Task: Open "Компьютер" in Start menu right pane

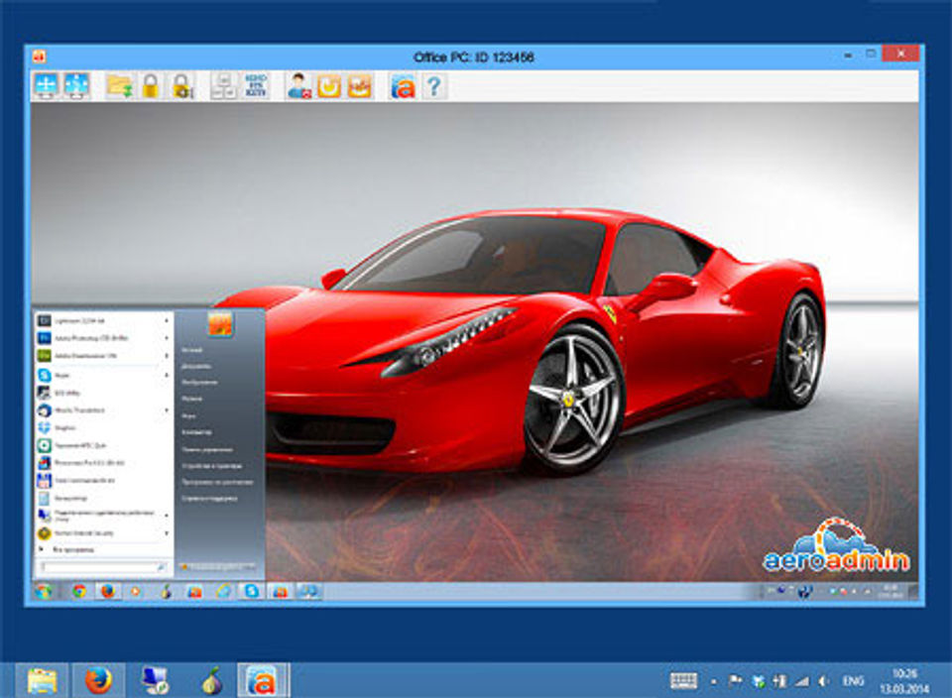Action: coord(197,432)
